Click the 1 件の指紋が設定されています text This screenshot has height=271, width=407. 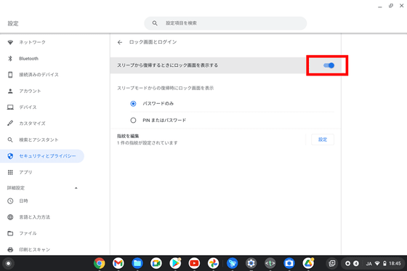(x=147, y=143)
